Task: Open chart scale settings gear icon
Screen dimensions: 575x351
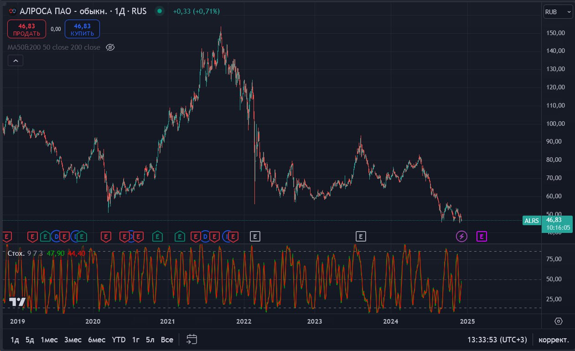Action: pos(559,321)
